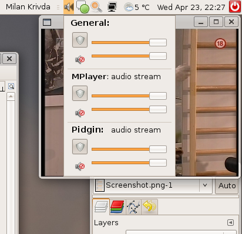Image resolution: width=242 pixels, height=234 pixels.
Task: Toggle the Pidgin shield lock button
Action: pyautogui.click(x=80, y=147)
